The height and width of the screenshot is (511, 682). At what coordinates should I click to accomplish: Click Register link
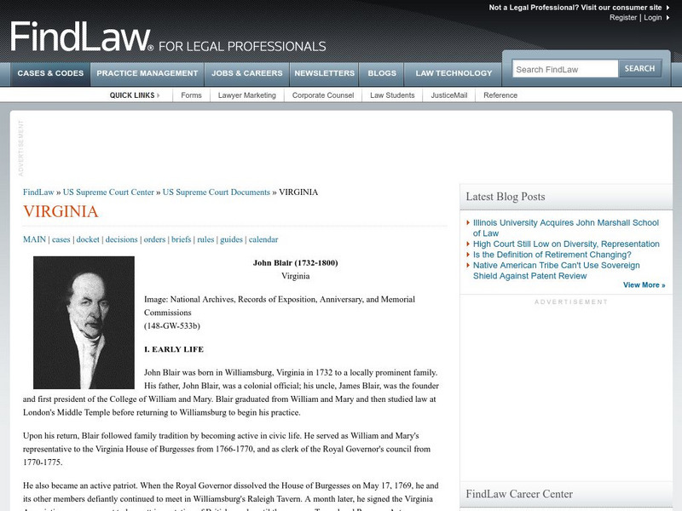point(623,18)
